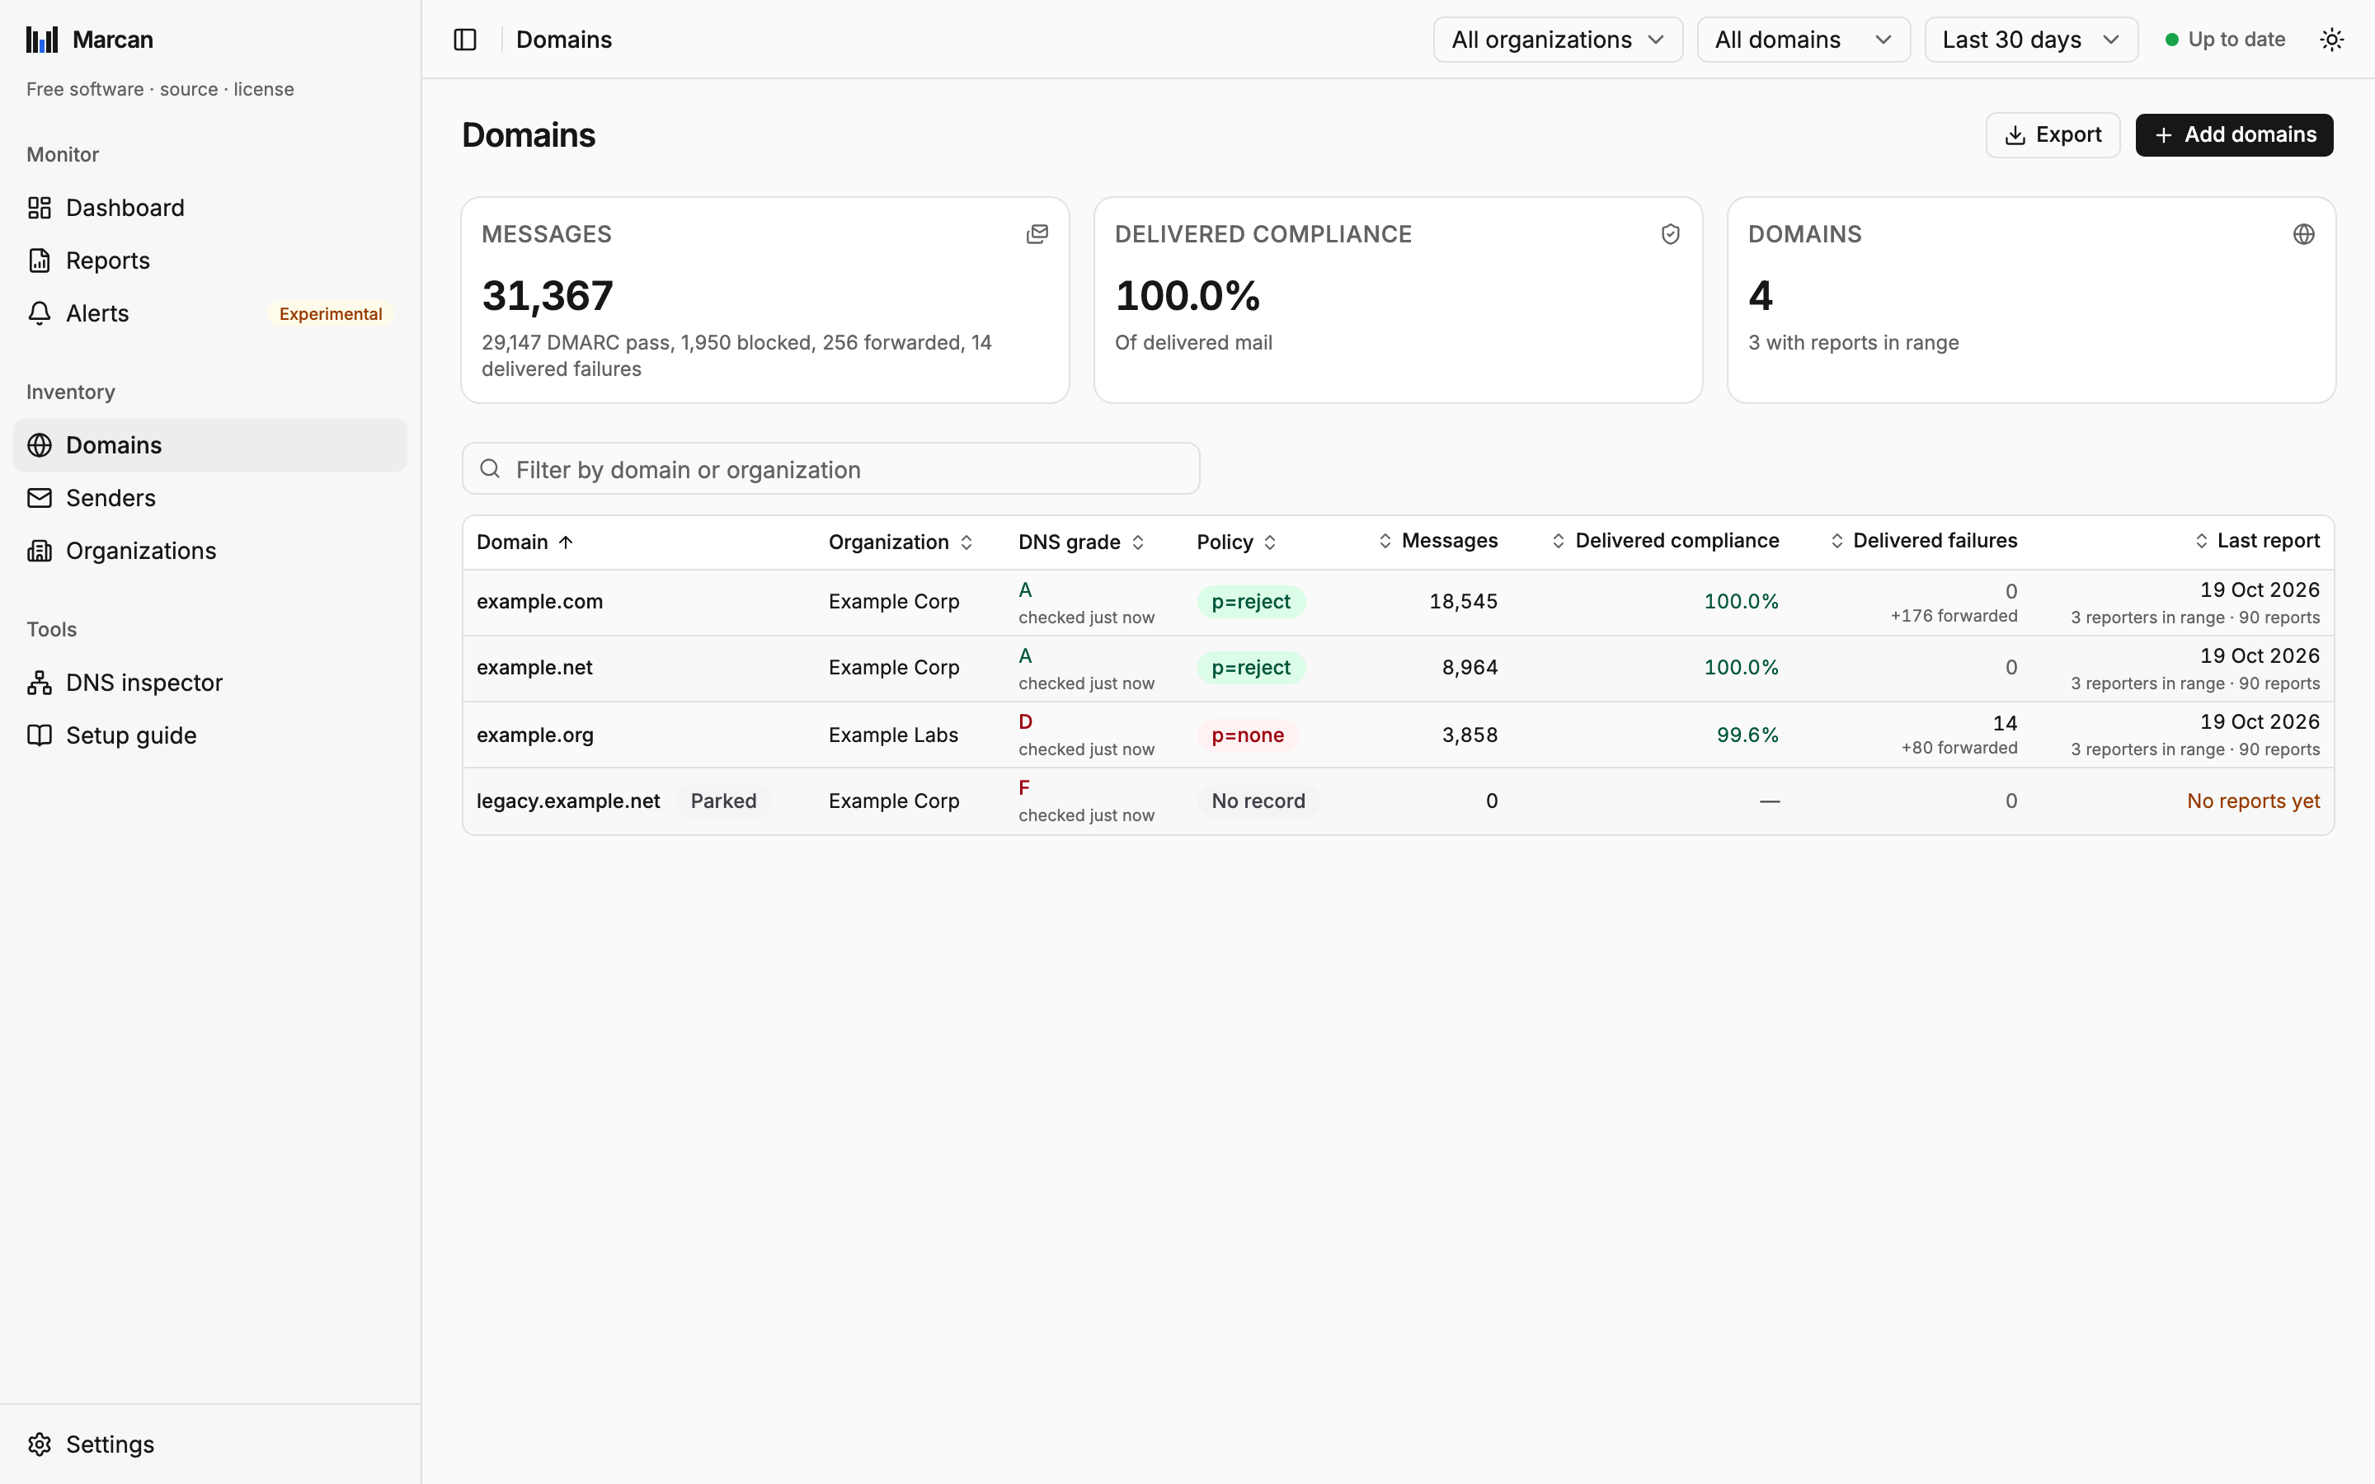Click the DNS inspector network icon
Image resolution: width=2375 pixels, height=1484 pixels.
(40, 682)
